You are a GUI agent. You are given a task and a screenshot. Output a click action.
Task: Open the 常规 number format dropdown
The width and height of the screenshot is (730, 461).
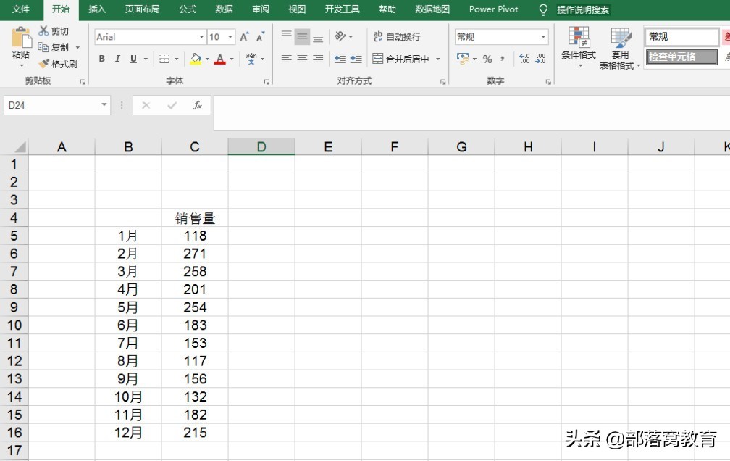[x=543, y=37]
